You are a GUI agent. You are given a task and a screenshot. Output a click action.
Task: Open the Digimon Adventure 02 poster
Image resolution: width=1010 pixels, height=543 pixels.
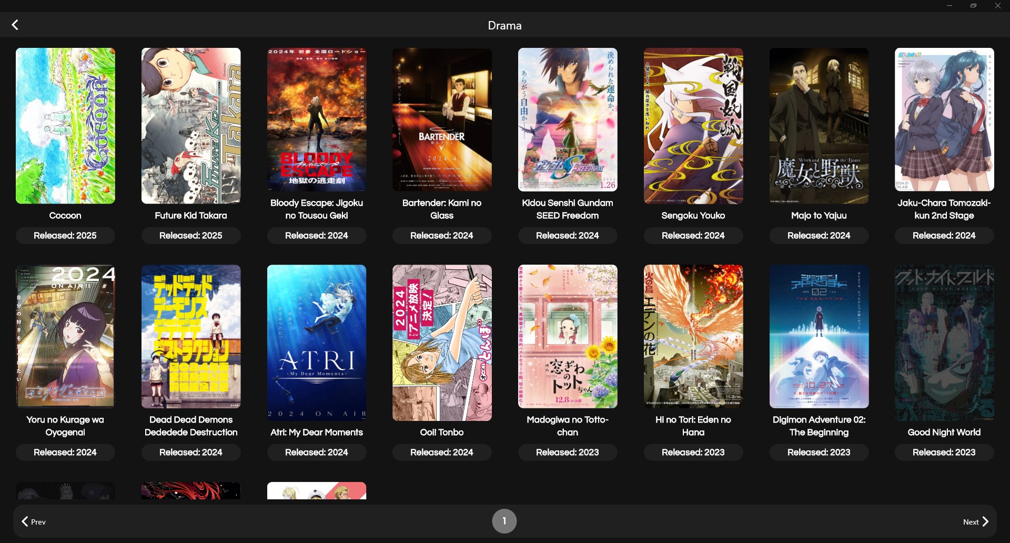click(819, 336)
